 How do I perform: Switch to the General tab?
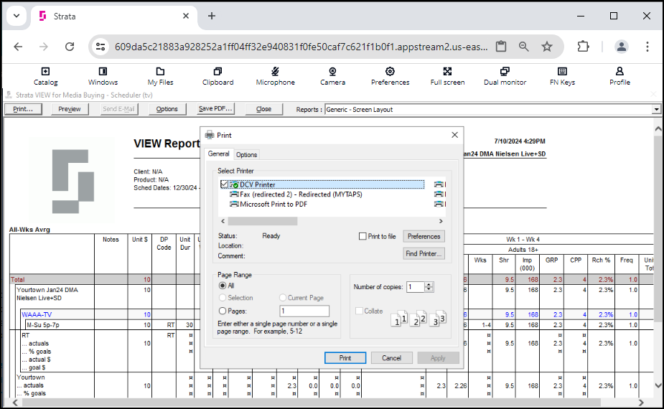218,154
